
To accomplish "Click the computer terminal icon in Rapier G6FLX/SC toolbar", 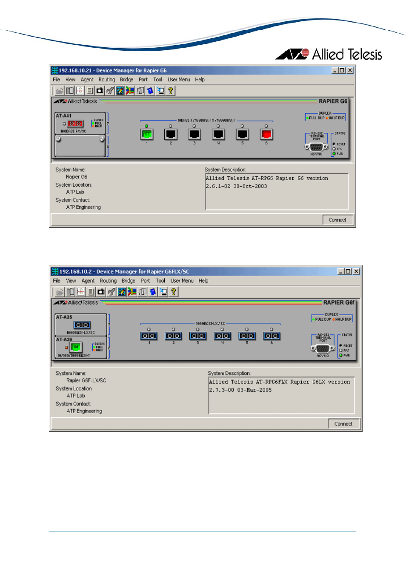I will click(163, 292).
